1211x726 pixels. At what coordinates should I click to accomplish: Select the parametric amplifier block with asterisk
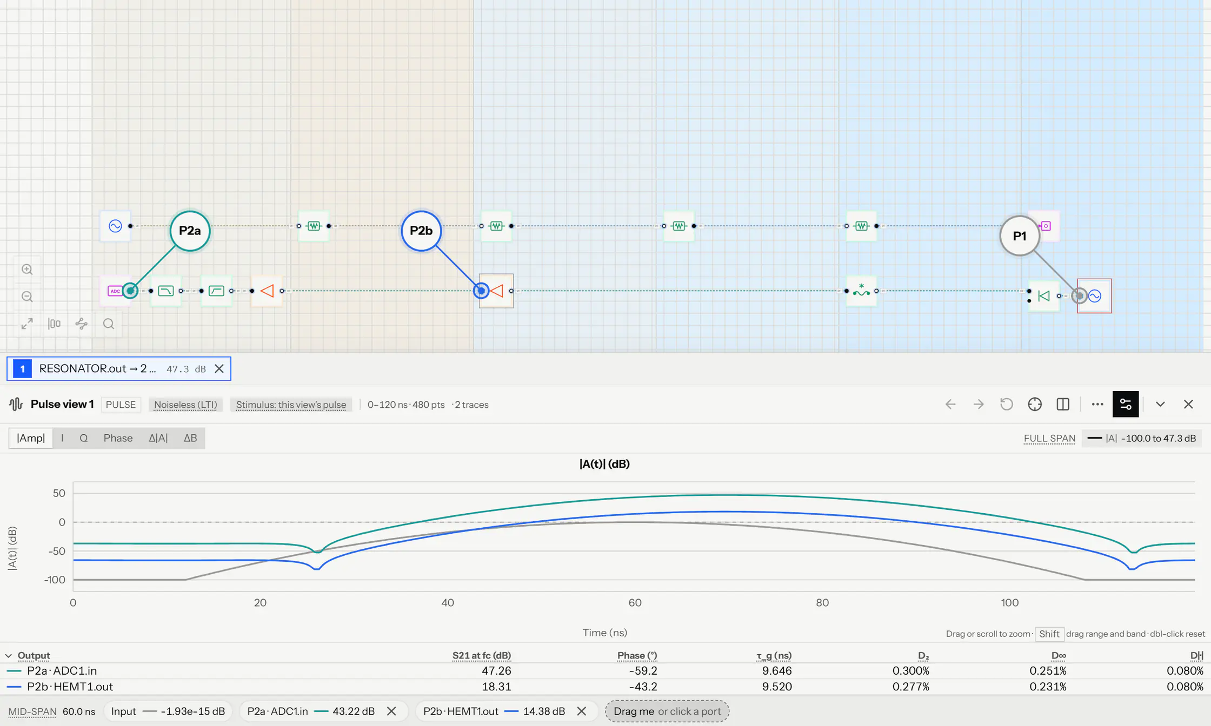pyautogui.click(x=861, y=291)
